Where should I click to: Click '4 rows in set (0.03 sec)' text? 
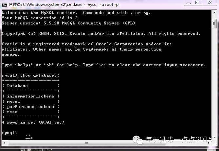point(33,122)
